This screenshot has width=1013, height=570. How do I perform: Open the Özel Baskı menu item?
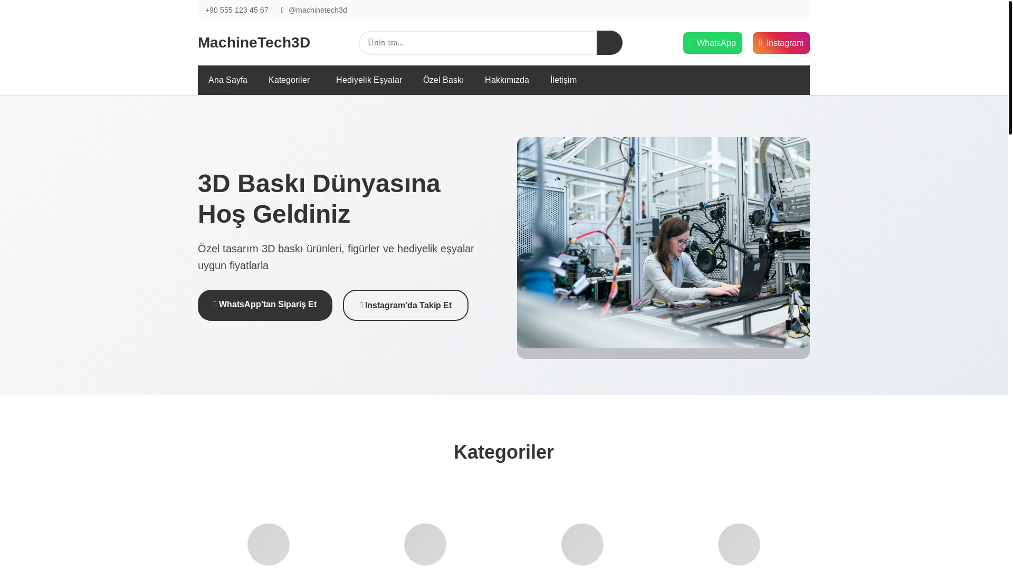443,80
